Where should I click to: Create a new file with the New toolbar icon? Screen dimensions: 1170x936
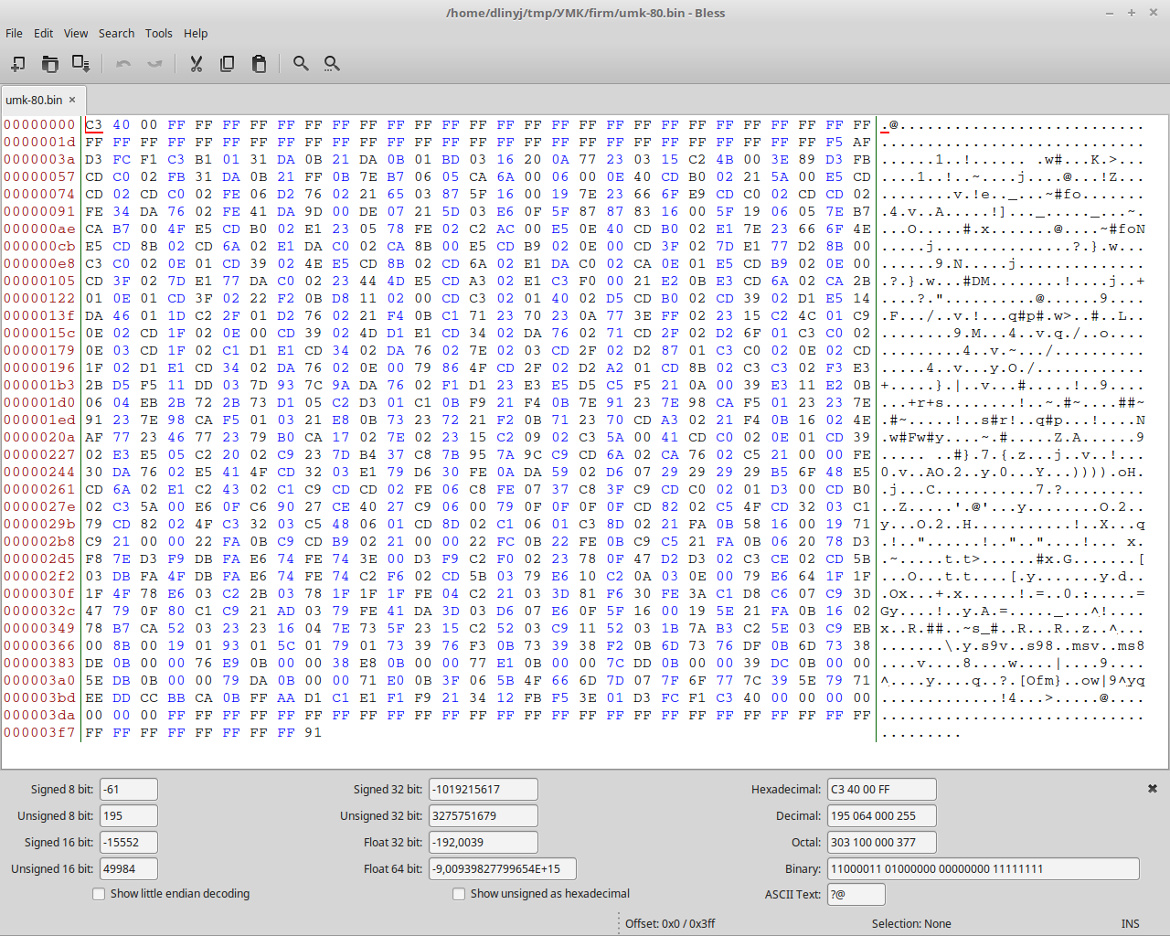(x=18, y=63)
